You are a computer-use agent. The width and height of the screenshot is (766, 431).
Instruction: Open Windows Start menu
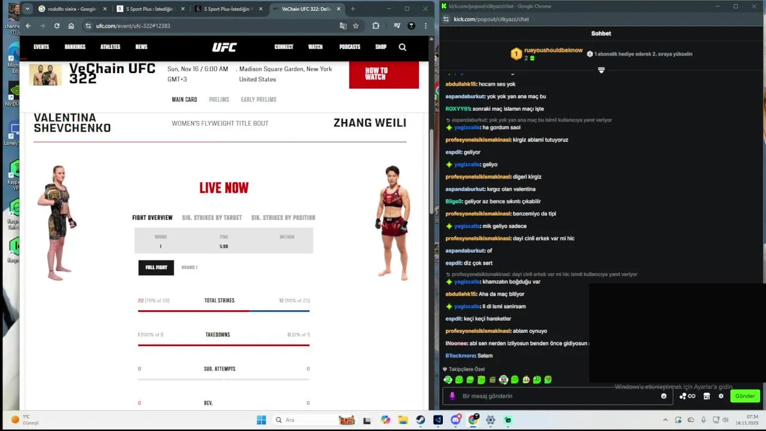coord(262,420)
